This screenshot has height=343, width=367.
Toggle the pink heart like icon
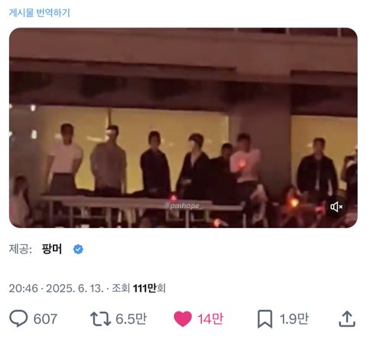pyautogui.click(x=183, y=318)
